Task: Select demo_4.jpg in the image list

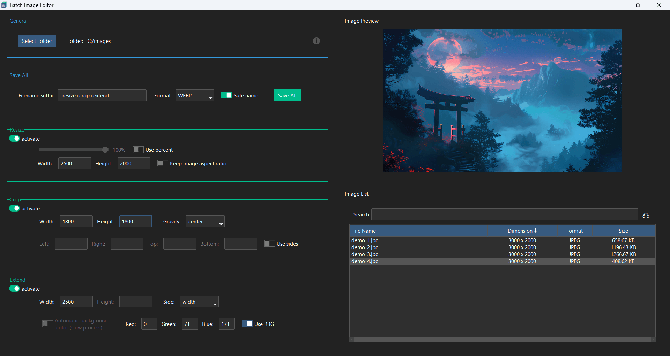Action: click(x=502, y=261)
